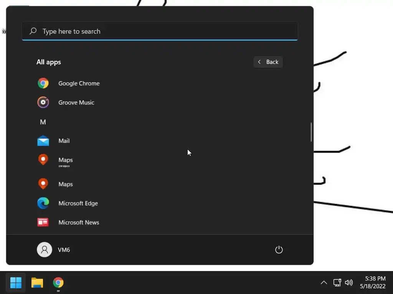Open Chrome from the taskbar

coord(58,283)
